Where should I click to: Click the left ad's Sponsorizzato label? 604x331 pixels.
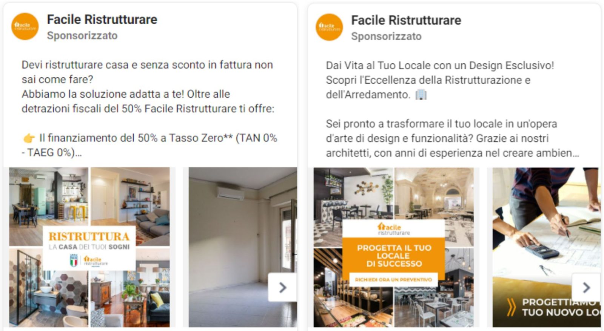pyautogui.click(x=82, y=35)
